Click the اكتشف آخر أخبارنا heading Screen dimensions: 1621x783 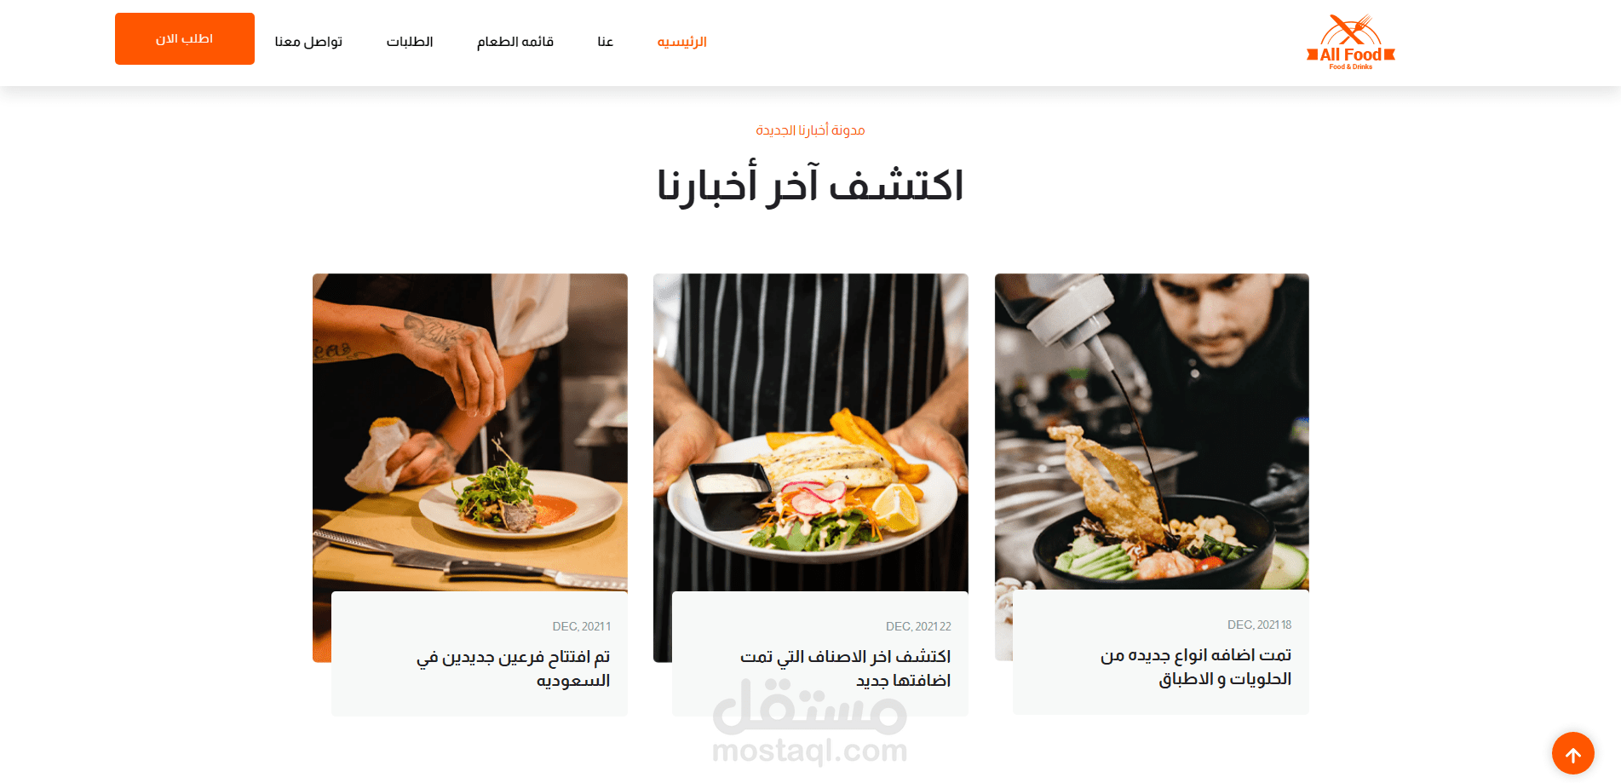pos(810,185)
